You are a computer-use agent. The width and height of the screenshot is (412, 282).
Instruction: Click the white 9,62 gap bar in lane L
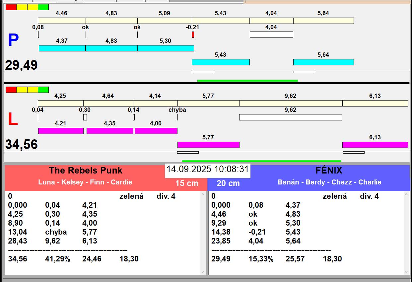(x=291, y=117)
